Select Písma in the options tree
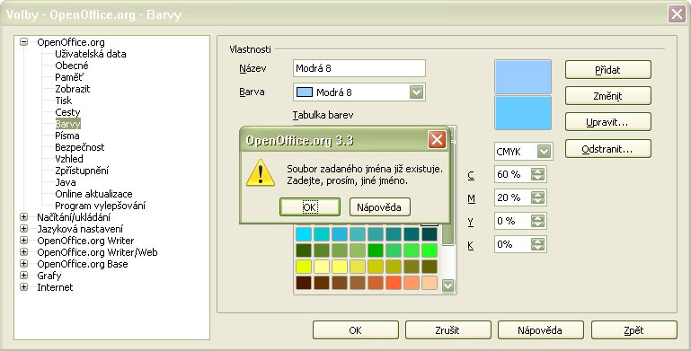This screenshot has height=351, width=691. tap(67, 136)
